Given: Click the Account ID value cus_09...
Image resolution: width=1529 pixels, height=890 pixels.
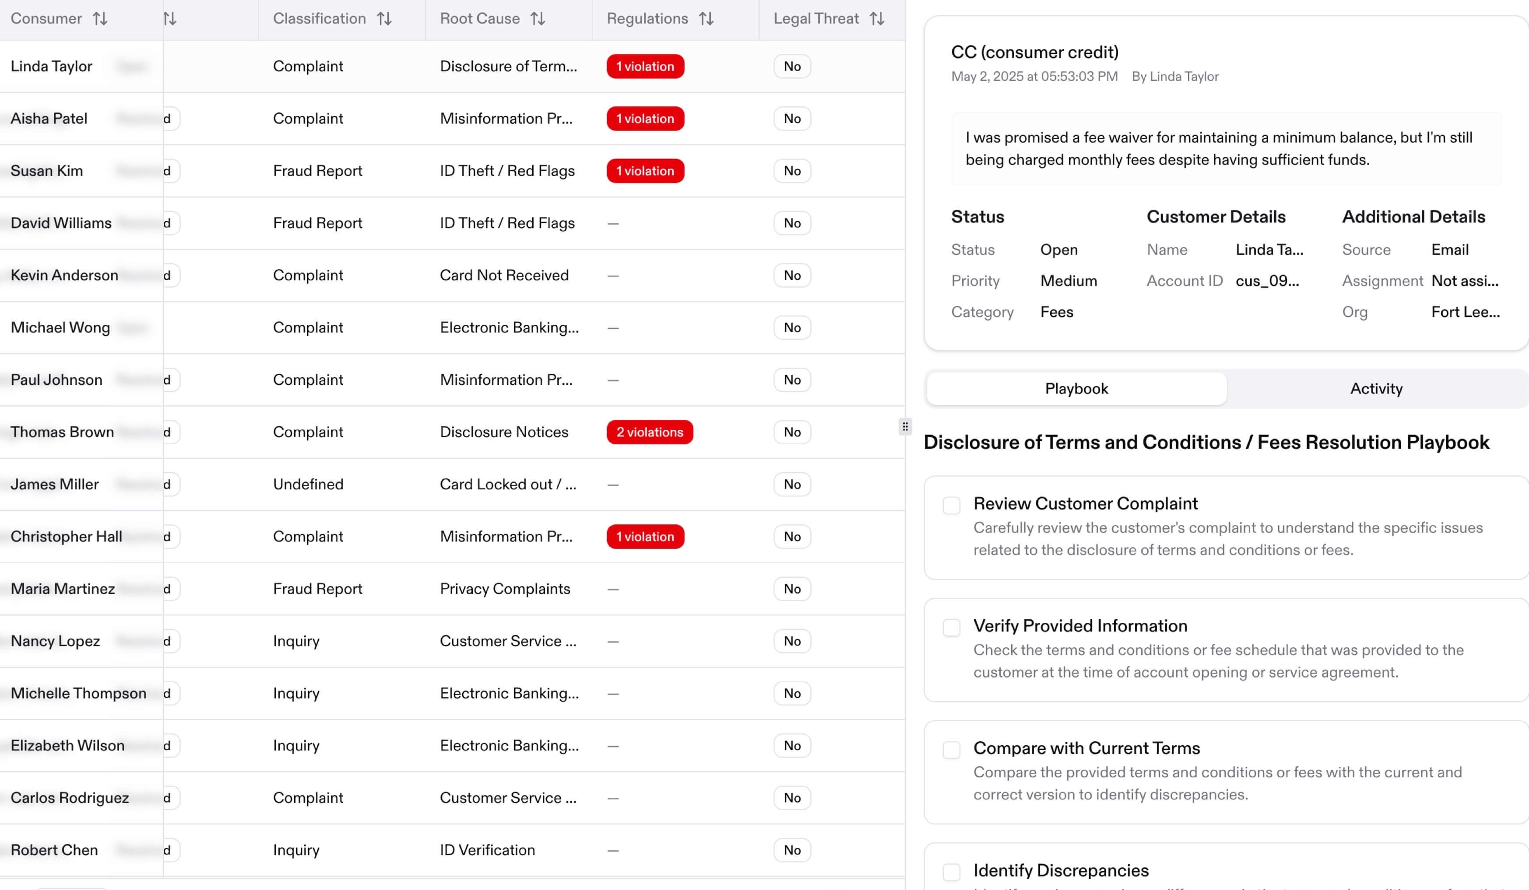Looking at the screenshot, I should [1268, 281].
